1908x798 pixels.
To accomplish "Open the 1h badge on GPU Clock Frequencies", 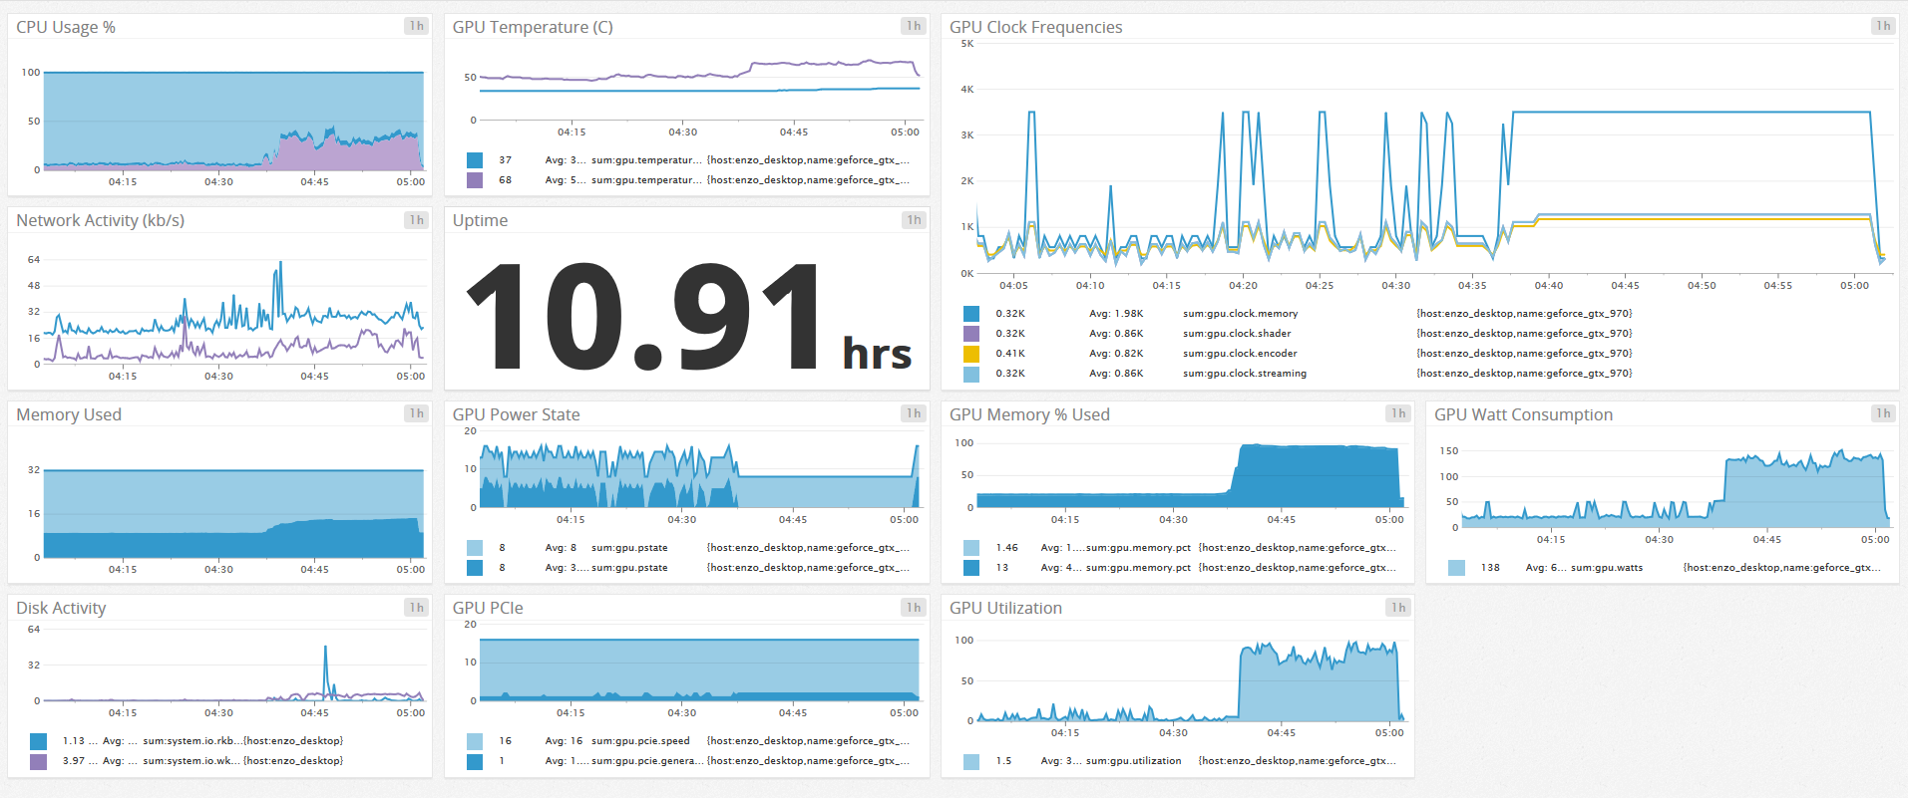I will pyautogui.click(x=1883, y=26).
